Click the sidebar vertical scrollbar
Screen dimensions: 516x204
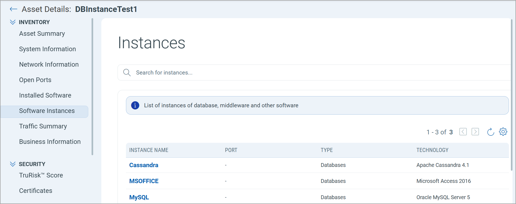(x=92, y=87)
